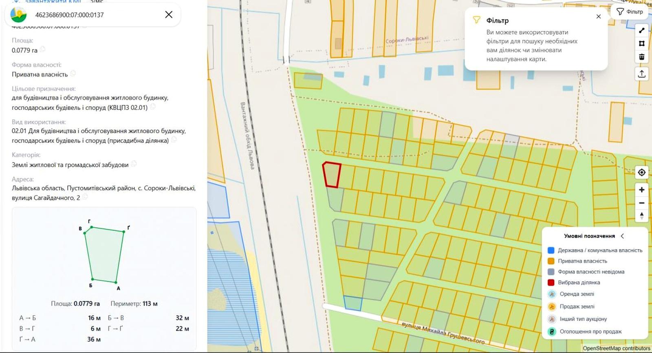652x353 pixels.
Task: Center map on my location
Action: pyautogui.click(x=642, y=173)
